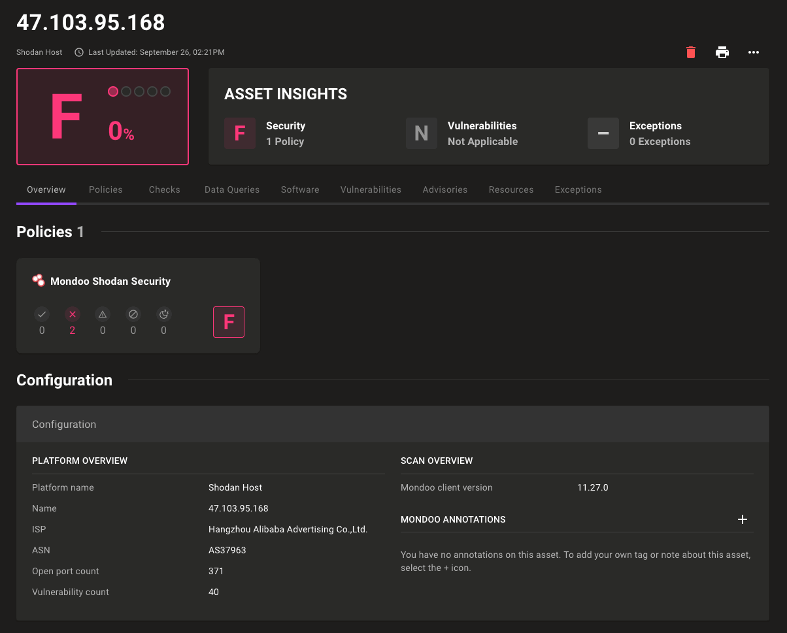Add an annotation with the plus button

click(743, 519)
